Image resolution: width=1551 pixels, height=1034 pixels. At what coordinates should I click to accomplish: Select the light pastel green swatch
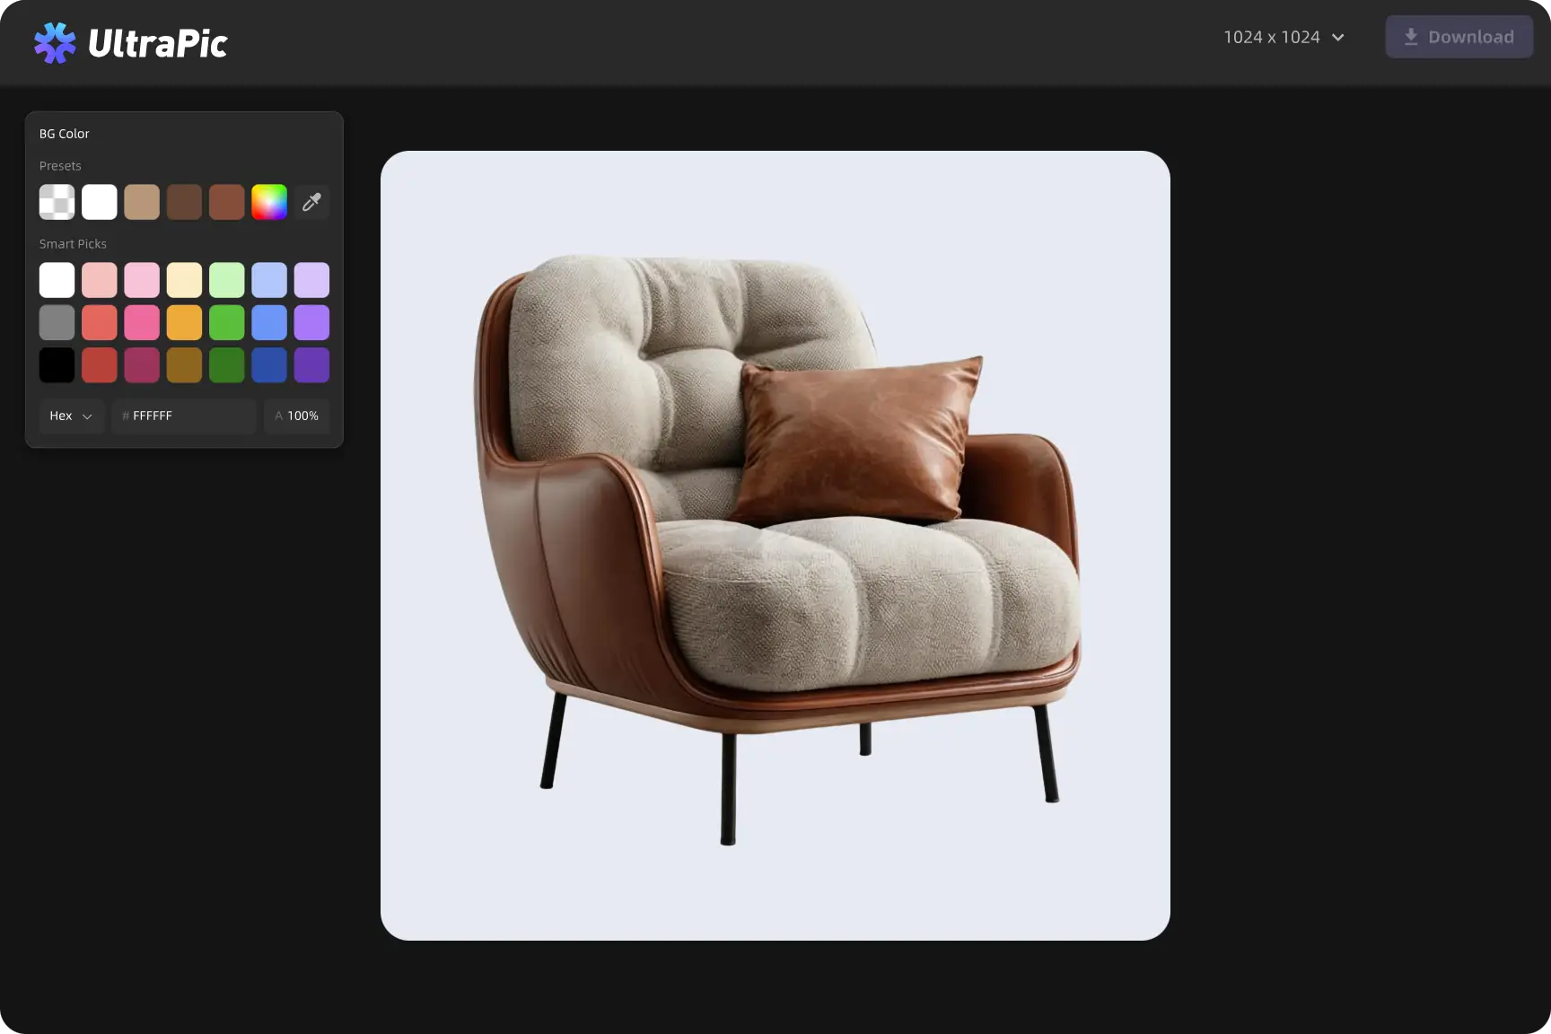point(227,280)
